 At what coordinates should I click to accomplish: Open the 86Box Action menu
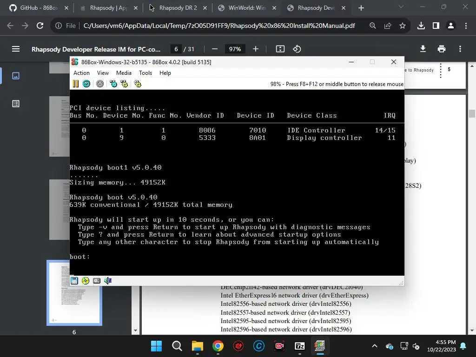pyautogui.click(x=81, y=73)
